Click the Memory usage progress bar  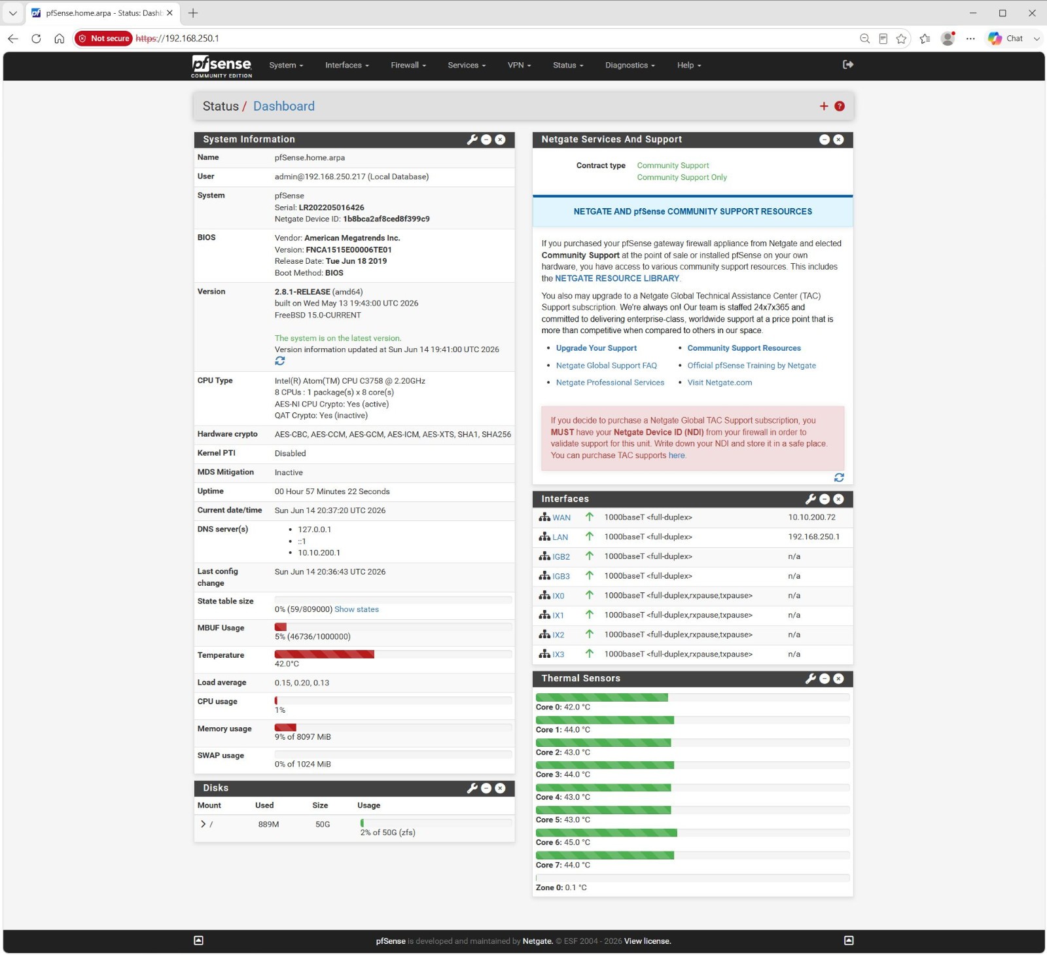coord(393,727)
